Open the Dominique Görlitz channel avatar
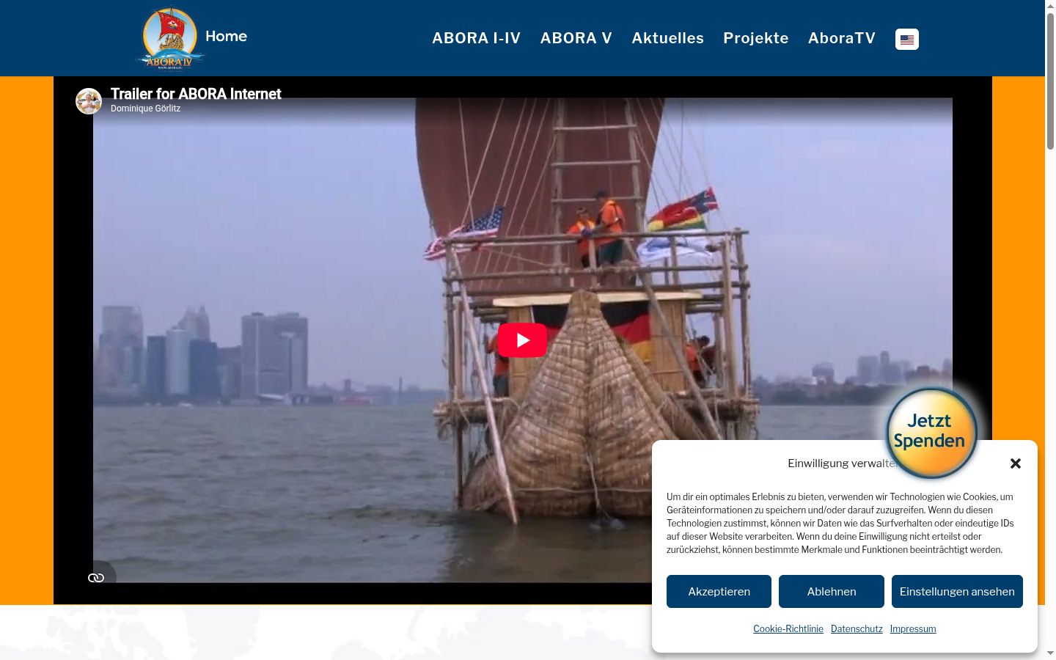Viewport: 1056px width, 660px height. click(89, 101)
